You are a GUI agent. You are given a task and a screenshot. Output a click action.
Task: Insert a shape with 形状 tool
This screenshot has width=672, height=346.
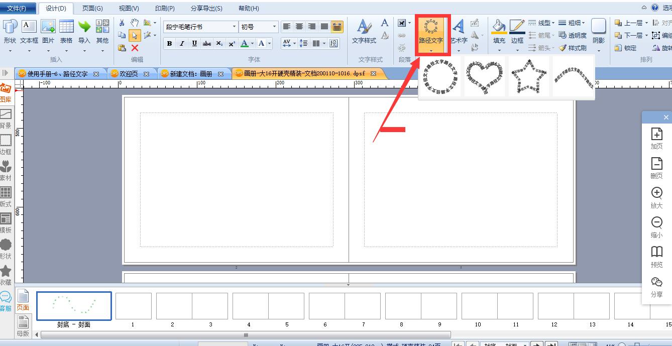point(10,32)
